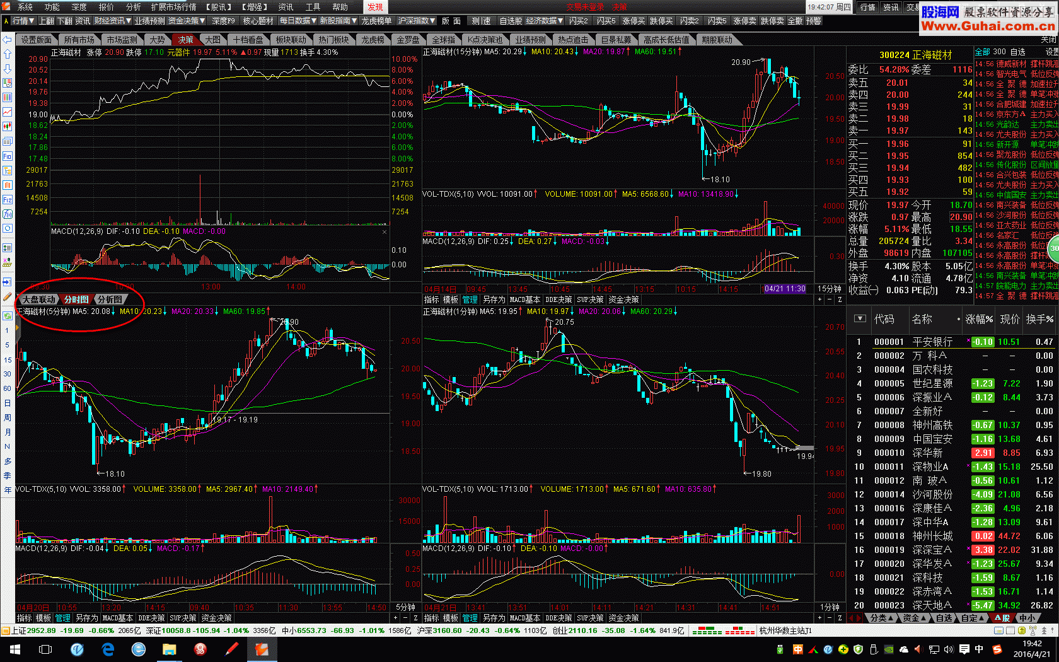Image resolution: width=1059 pixels, height=662 pixels.
Task: Expand the 资金决策 dropdown
Action: 187,21
